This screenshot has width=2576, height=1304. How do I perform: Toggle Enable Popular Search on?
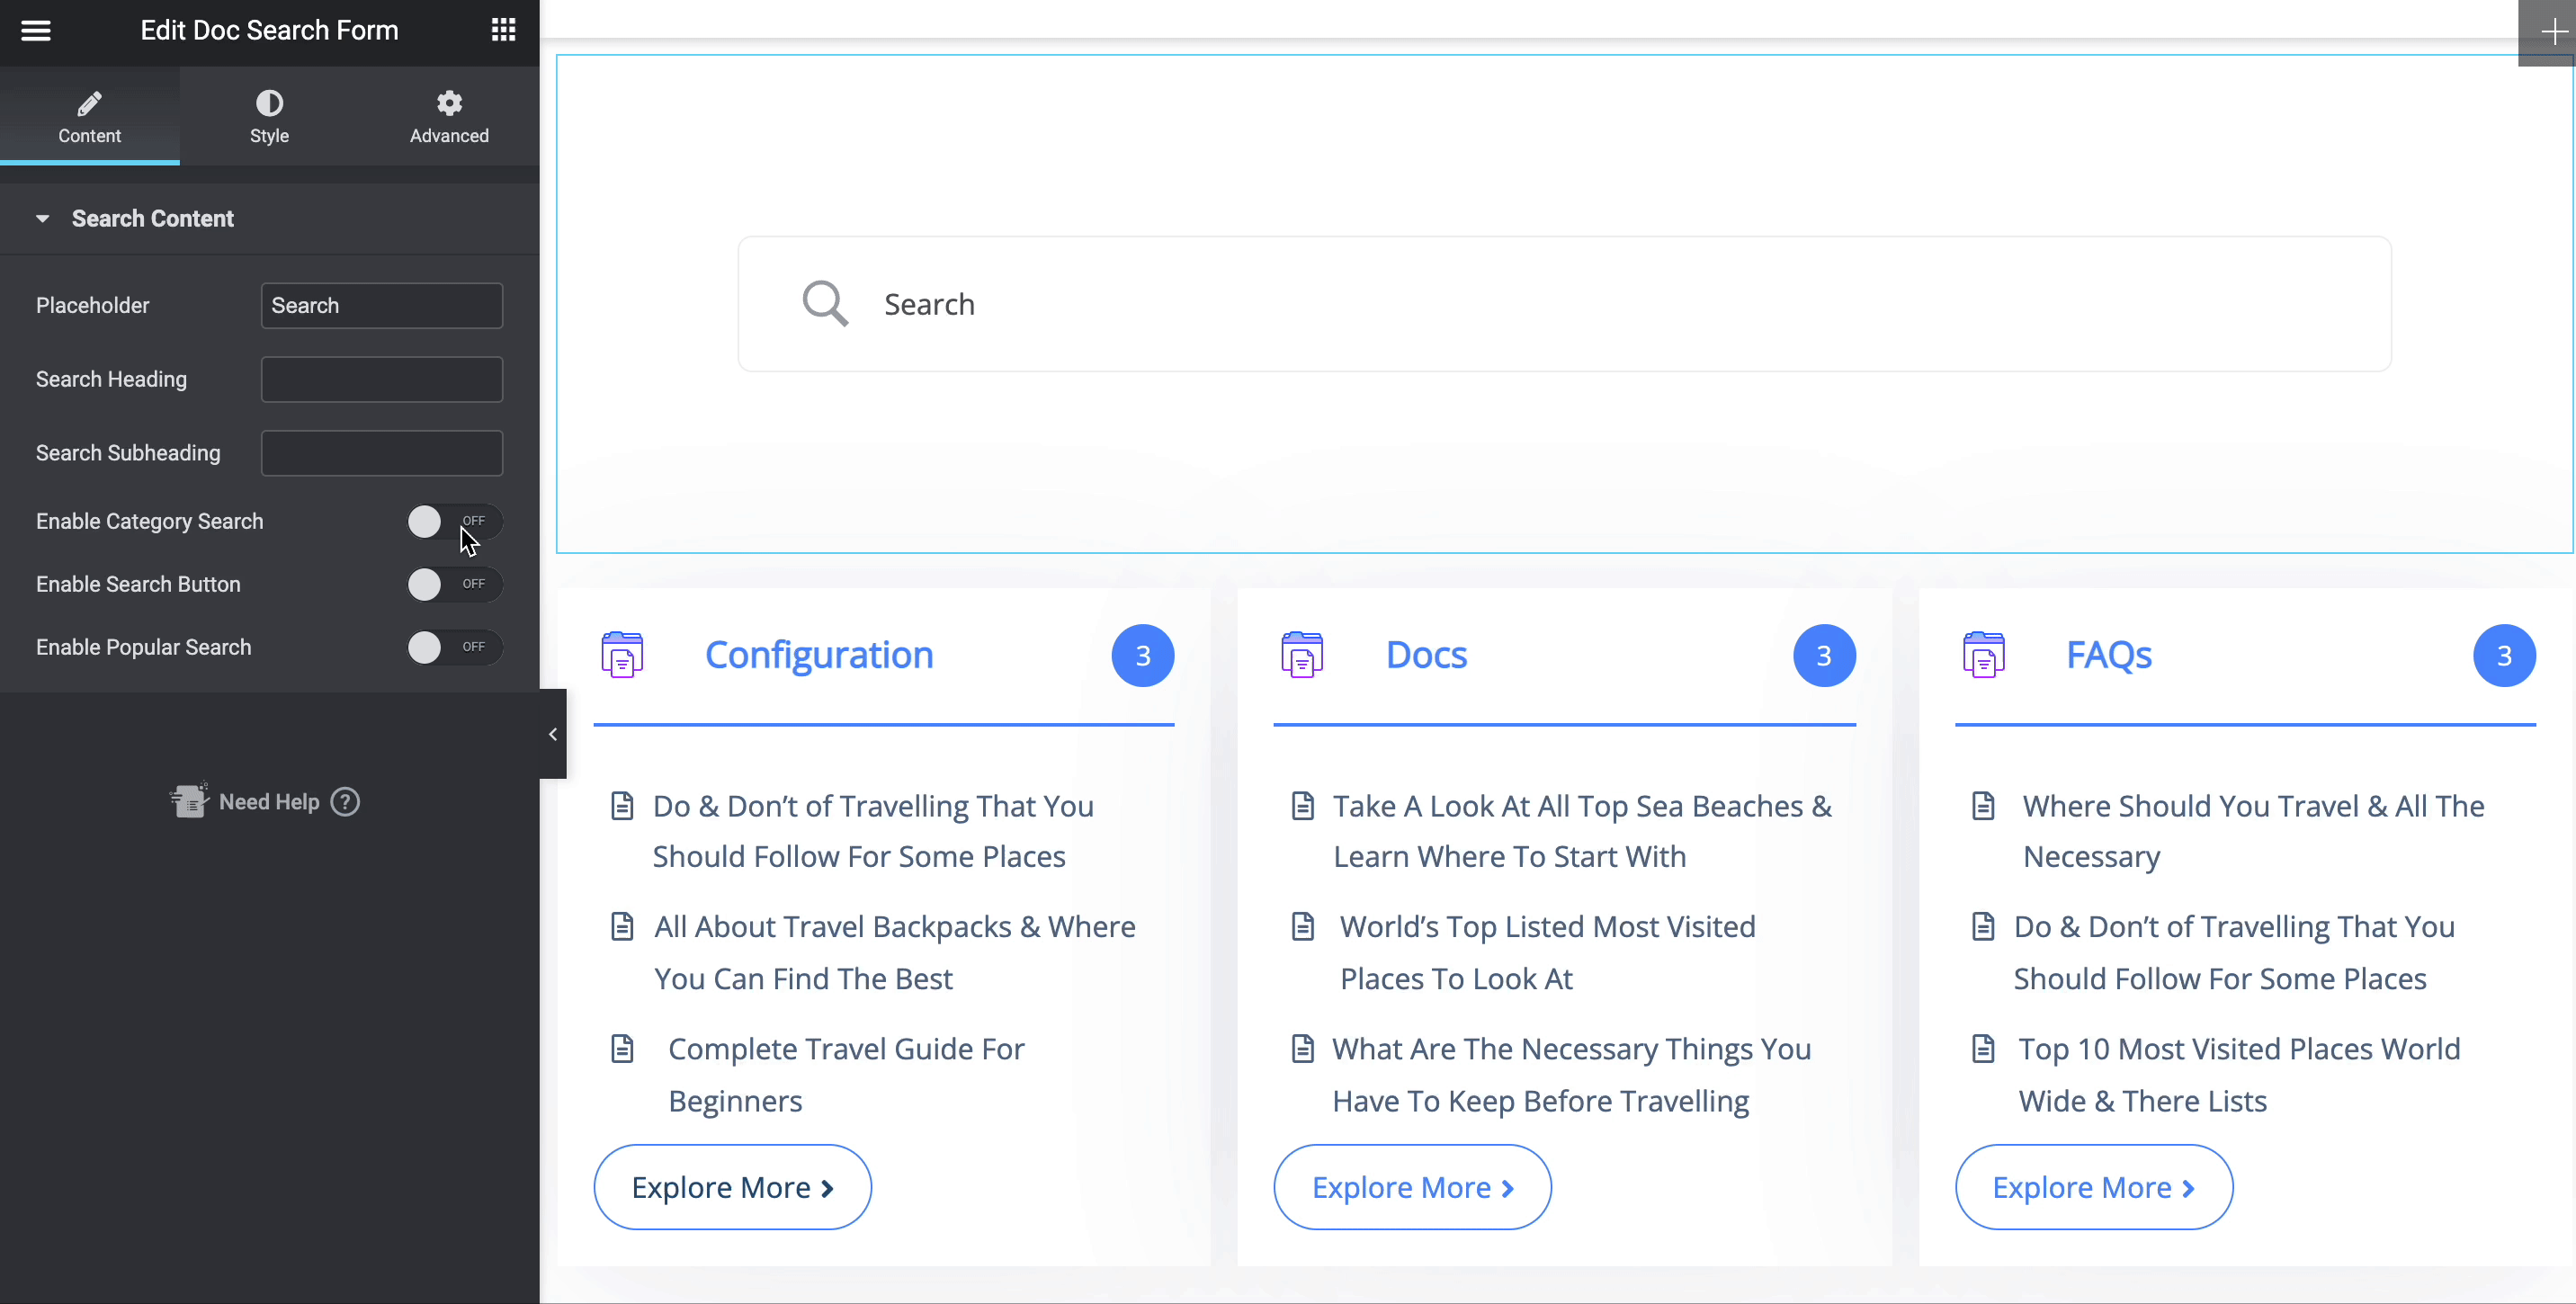tap(453, 647)
